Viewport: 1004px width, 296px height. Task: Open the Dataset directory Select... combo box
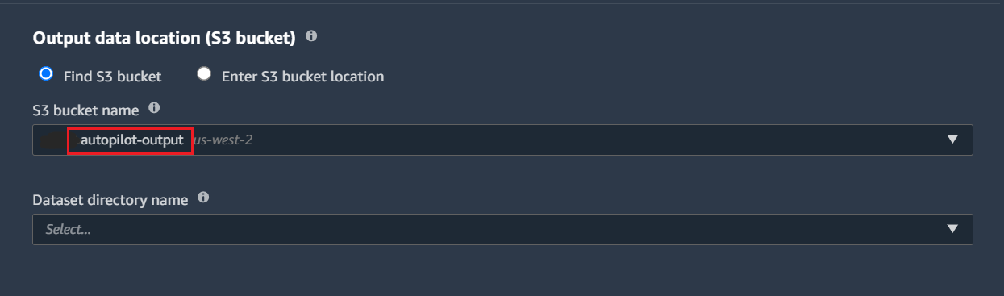502,229
